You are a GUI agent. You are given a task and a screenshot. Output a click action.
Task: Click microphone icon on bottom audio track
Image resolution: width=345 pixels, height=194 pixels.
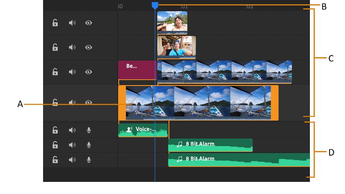coord(89,159)
